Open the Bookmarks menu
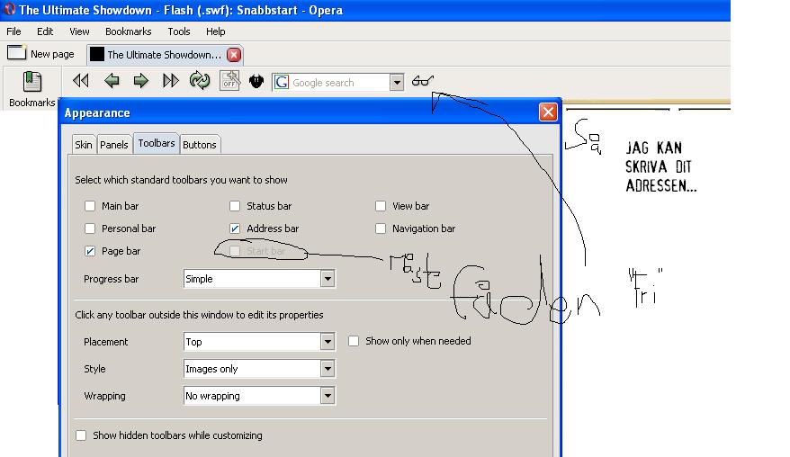The image size is (790, 457). click(x=128, y=31)
